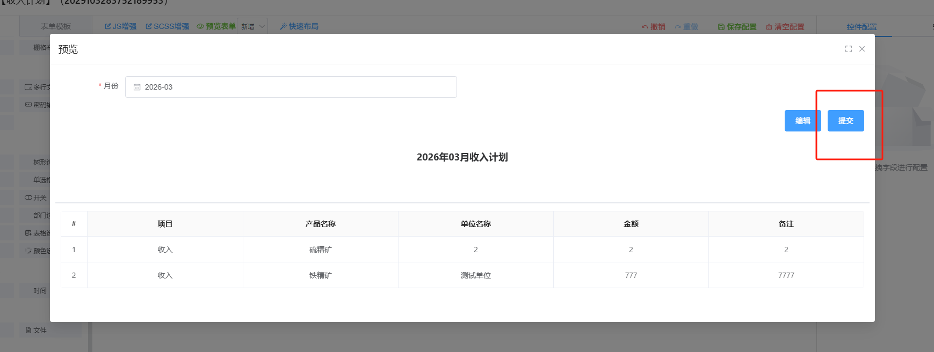Open the 月份 month picker field

pos(291,87)
